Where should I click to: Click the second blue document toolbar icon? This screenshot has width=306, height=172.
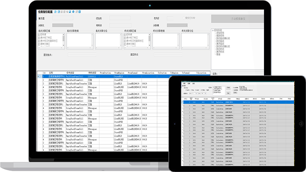59,12
